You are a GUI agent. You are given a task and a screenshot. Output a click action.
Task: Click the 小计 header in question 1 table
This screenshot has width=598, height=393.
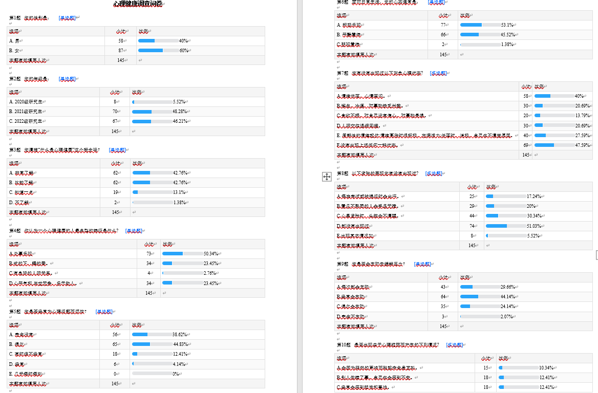120,31
